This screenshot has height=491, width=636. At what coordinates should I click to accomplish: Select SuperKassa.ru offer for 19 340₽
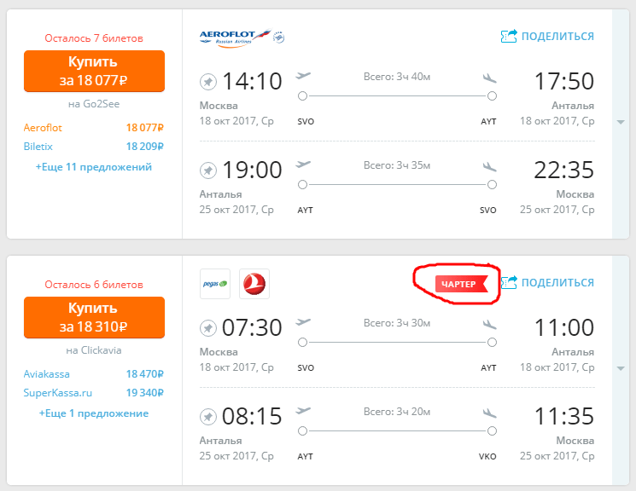pyautogui.click(x=94, y=393)
